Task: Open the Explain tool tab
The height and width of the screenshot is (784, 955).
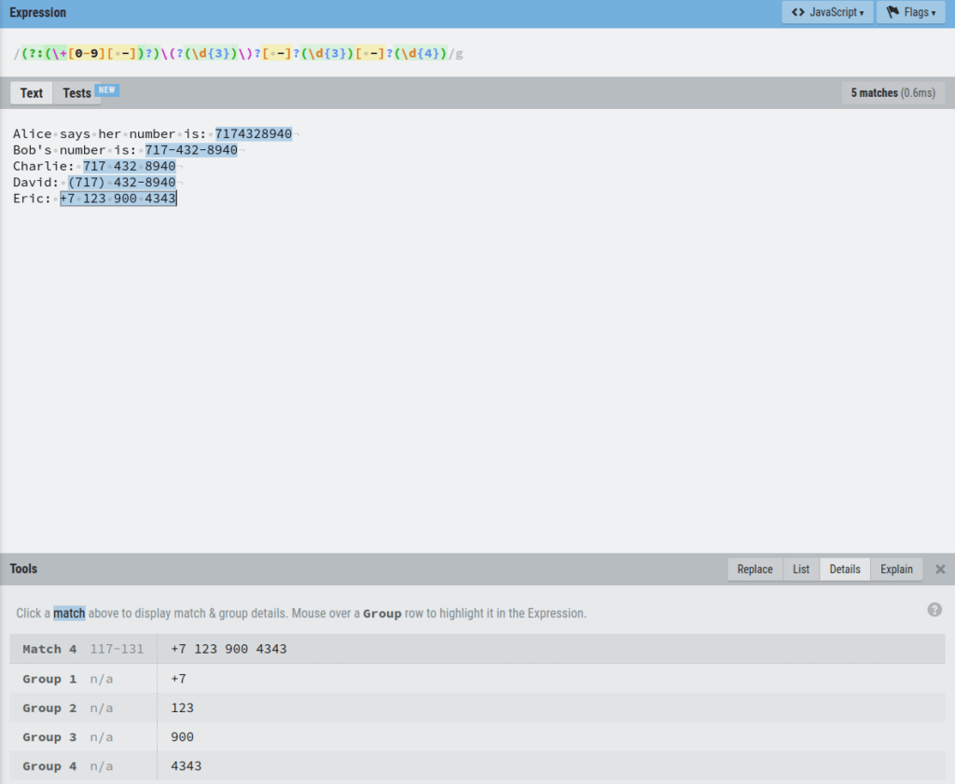Action: [896, 570]
